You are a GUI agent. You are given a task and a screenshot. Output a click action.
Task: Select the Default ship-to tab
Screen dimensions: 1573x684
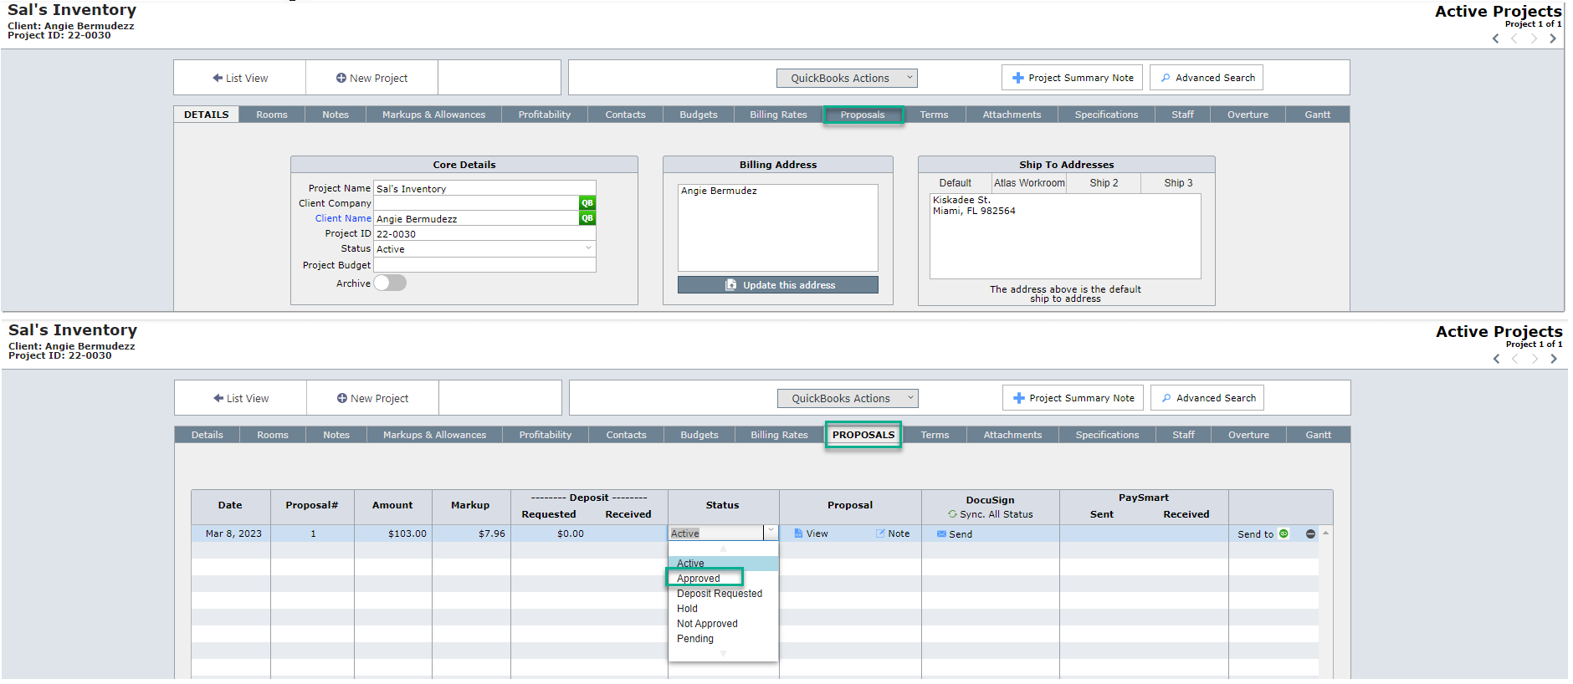click(956, 183)
